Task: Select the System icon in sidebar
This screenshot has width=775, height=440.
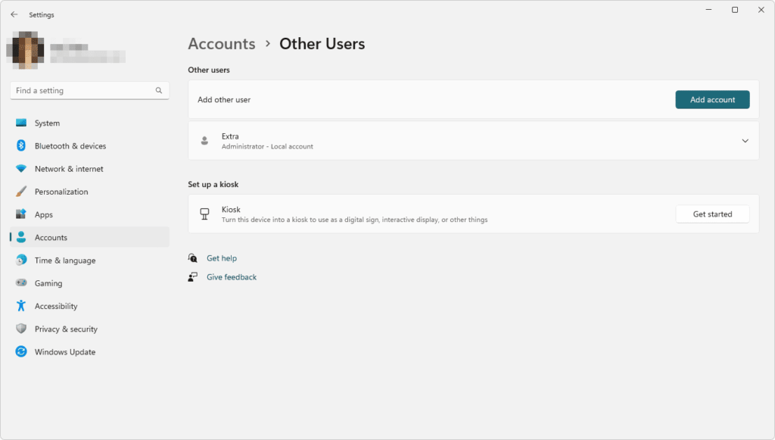Action: (21, 123)
